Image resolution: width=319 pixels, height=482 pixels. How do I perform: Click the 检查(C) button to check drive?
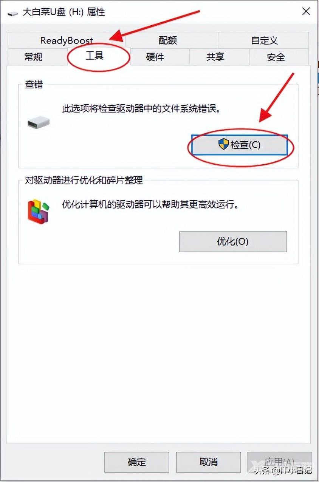pos(240,145)
